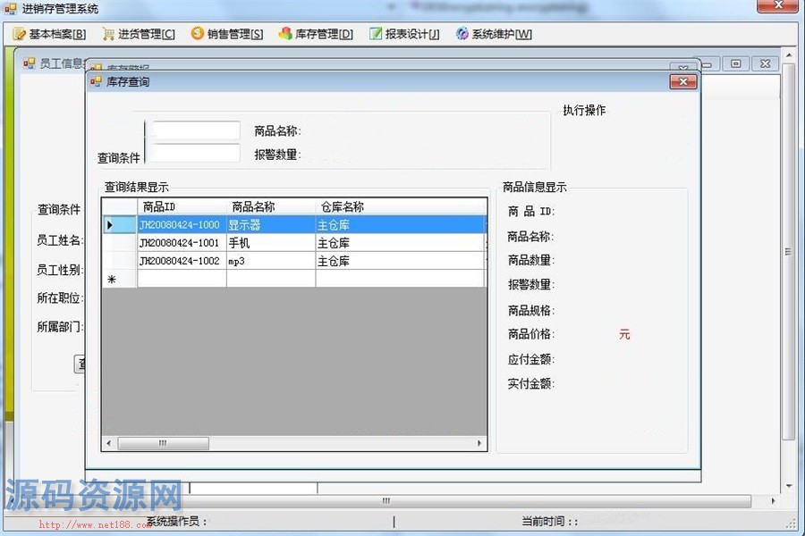Screen dimensions: 805x536
Task: Click the 应付金额 label
Action: click(x=531, y=359)
